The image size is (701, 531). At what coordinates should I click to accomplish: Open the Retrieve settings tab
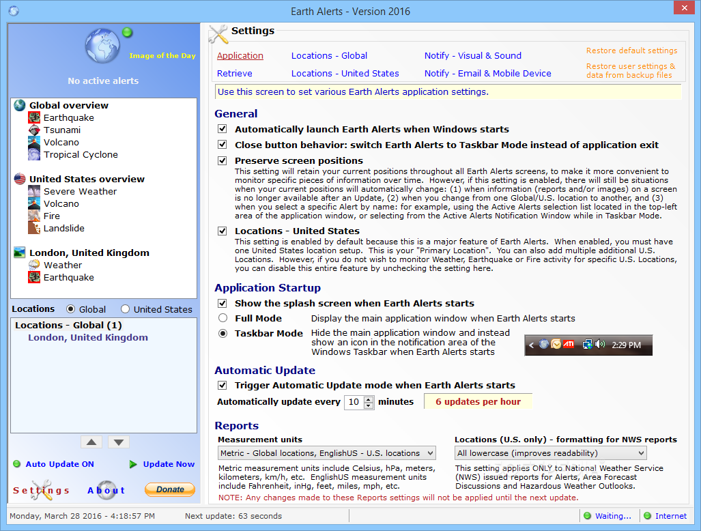click(x=235, y=73)
